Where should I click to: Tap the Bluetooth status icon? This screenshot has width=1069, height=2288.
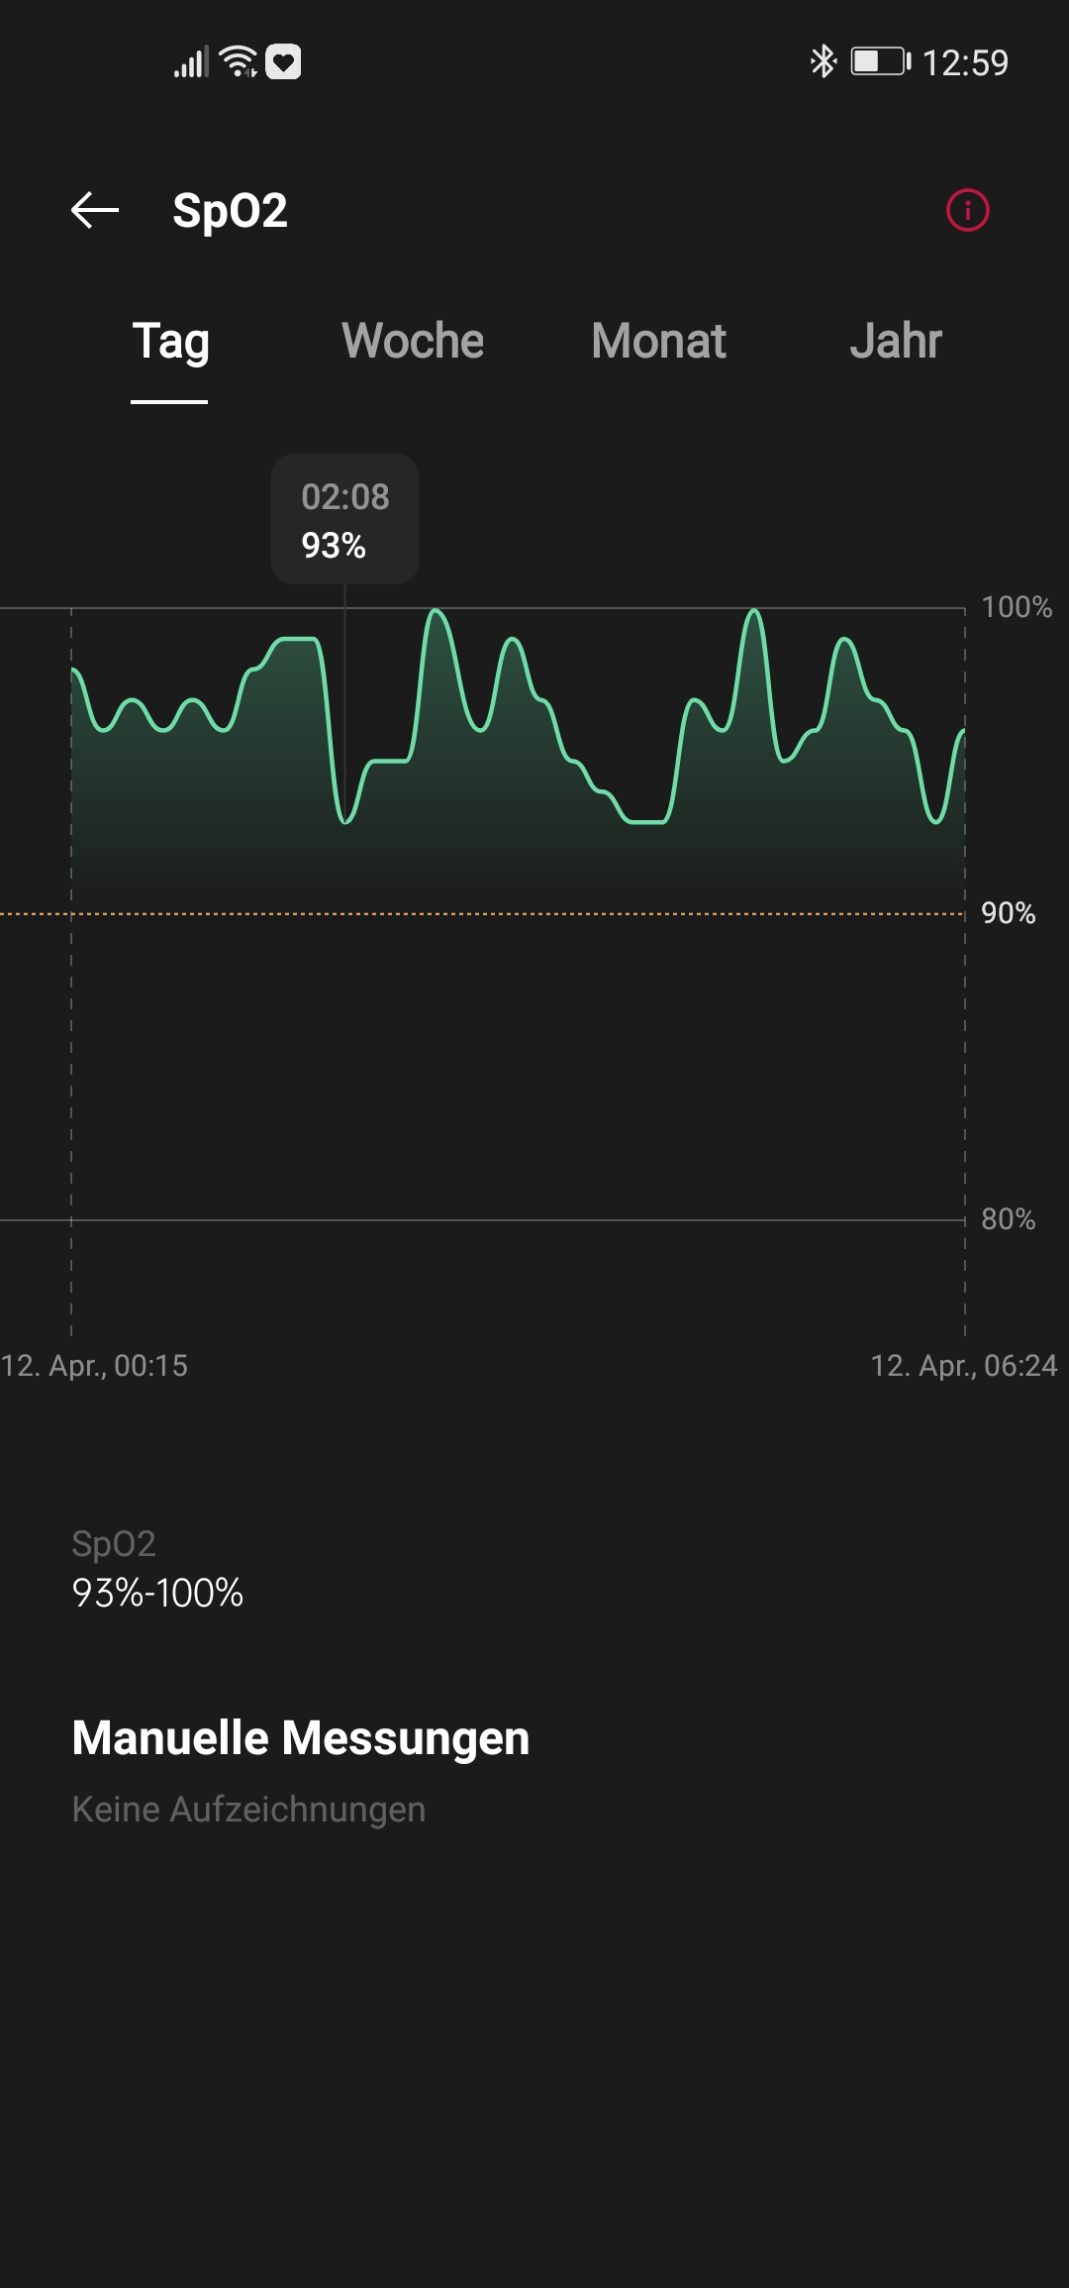click(x=823, y=61)
